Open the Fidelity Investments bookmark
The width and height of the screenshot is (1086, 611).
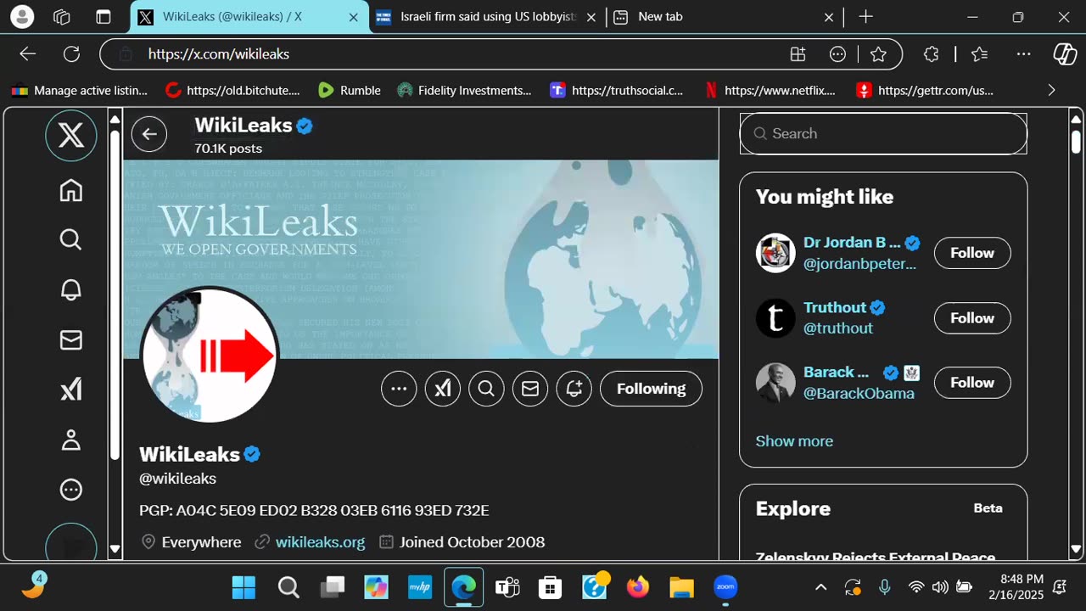(x=465, y=90)
